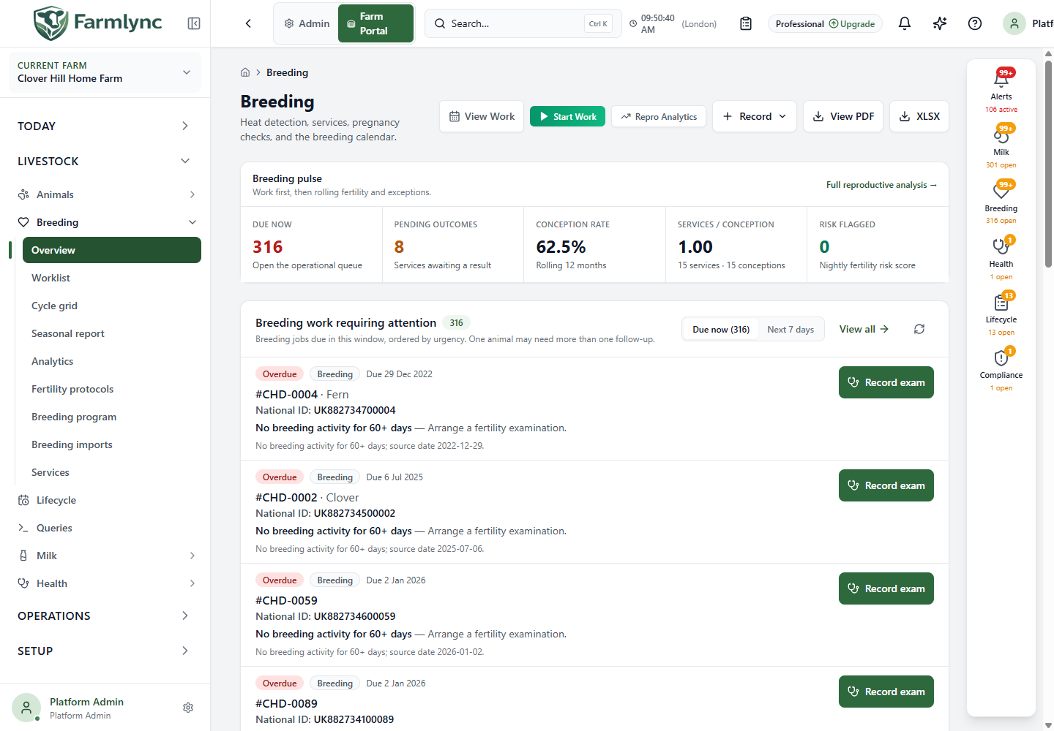
Task: Open Breeding queue in right rail
Action: point(1001,202)
